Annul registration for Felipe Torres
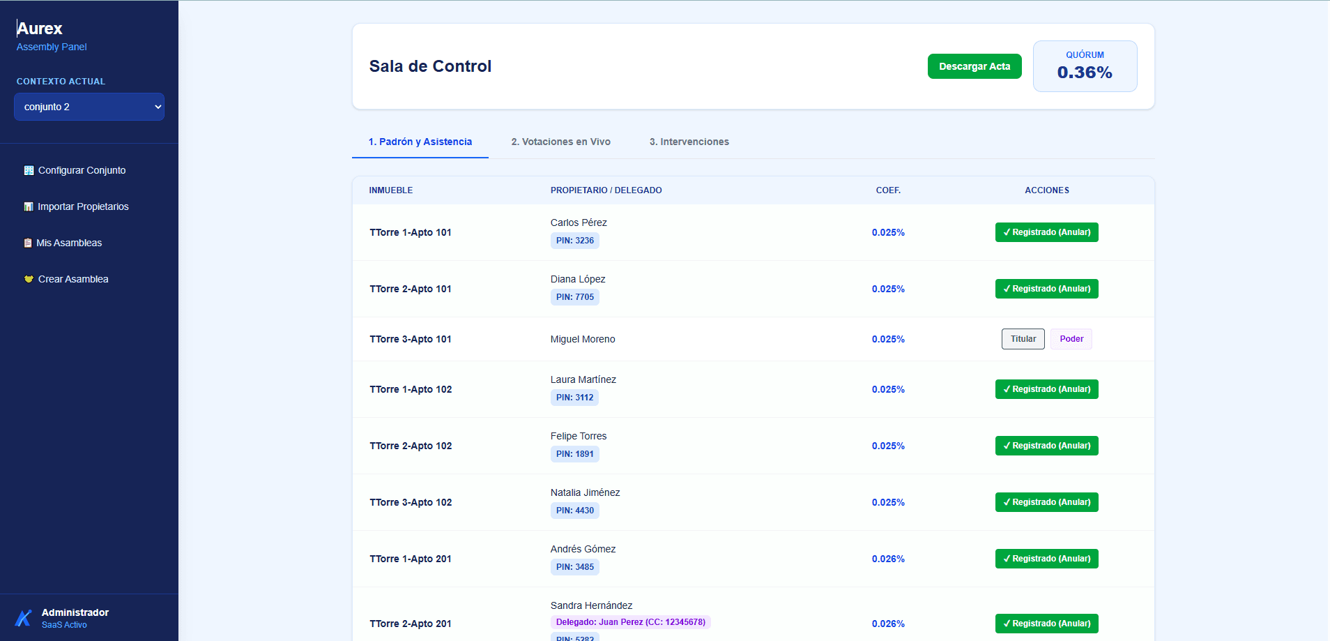 [1047, 446]
